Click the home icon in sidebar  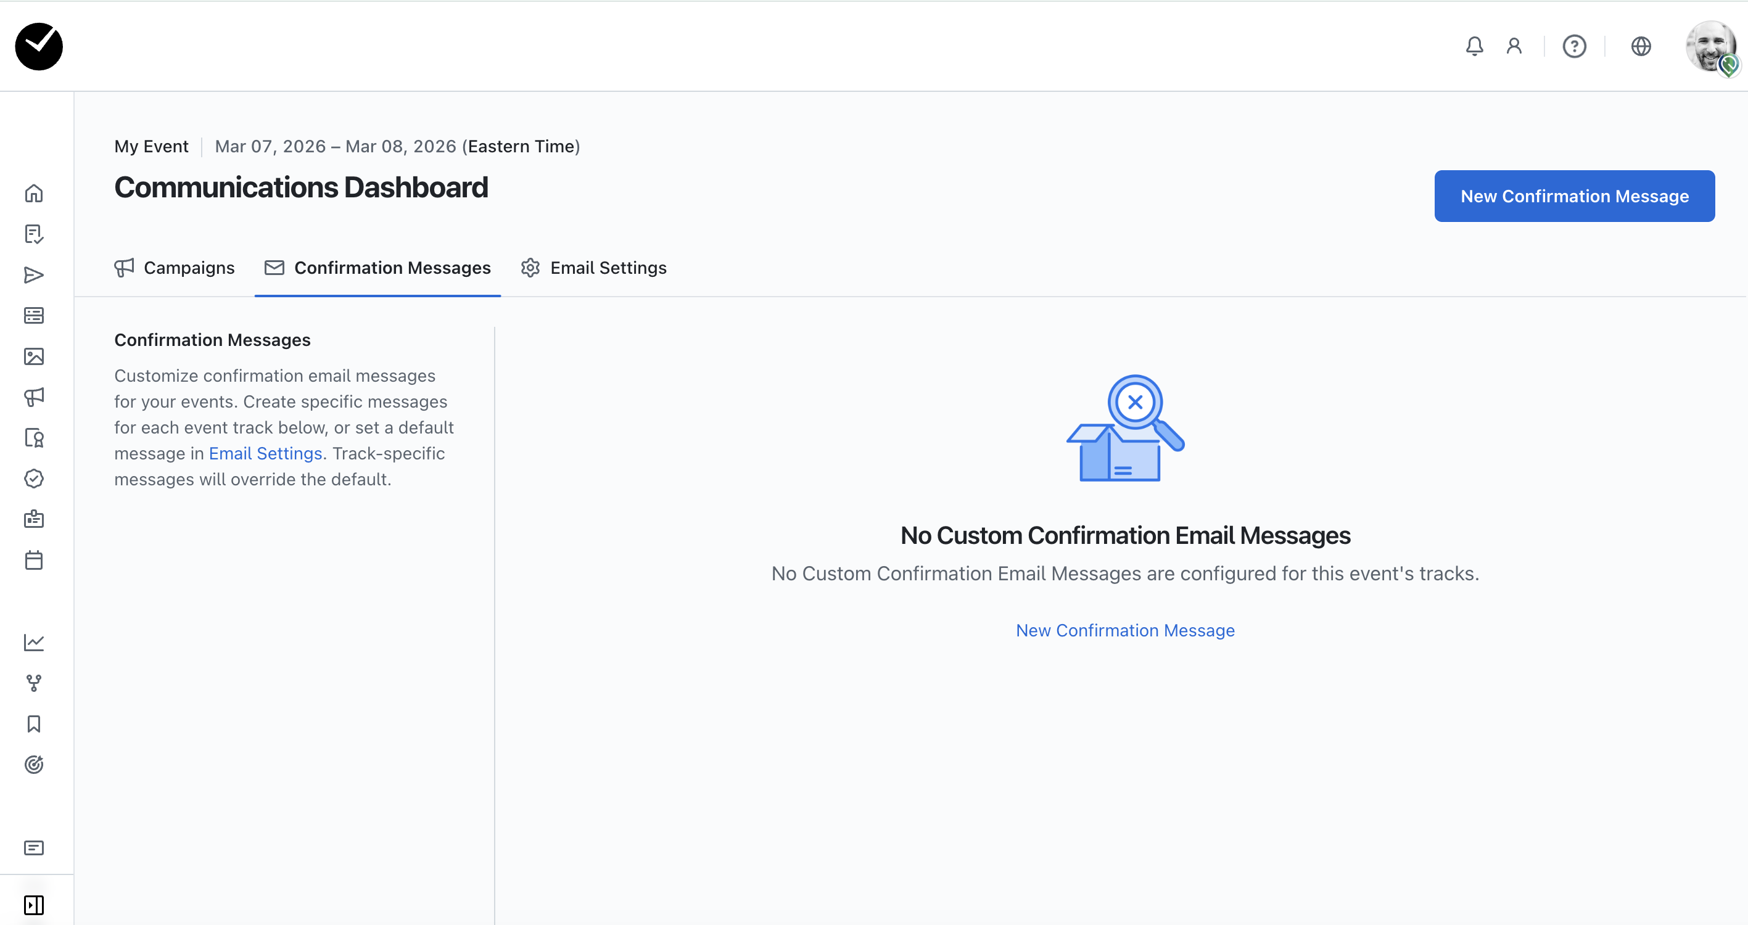pos(34,194)
